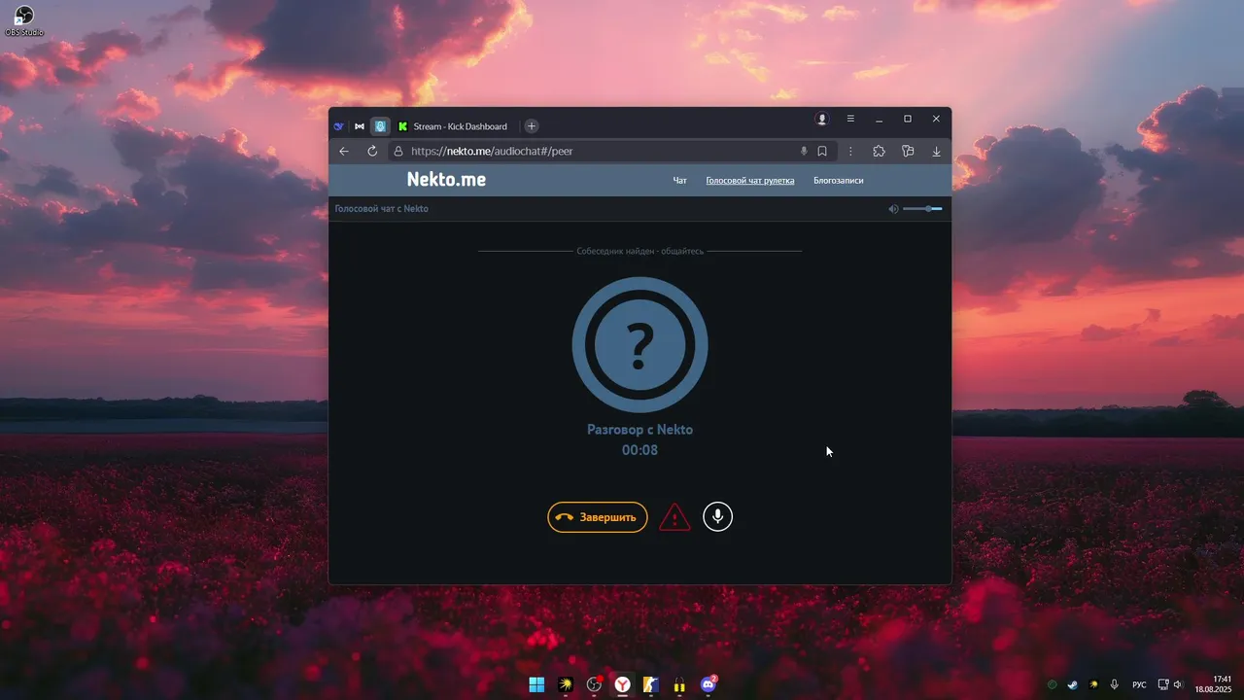The image size is (1244, 700).
Task: Open the first pinned blue tab
Action: coord(339,126)
